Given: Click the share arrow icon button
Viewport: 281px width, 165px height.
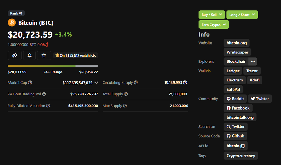Looking at the screenshot, I should [15, 55].
